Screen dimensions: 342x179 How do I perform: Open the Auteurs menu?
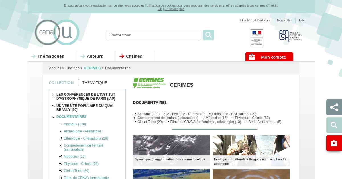[95, 56]
